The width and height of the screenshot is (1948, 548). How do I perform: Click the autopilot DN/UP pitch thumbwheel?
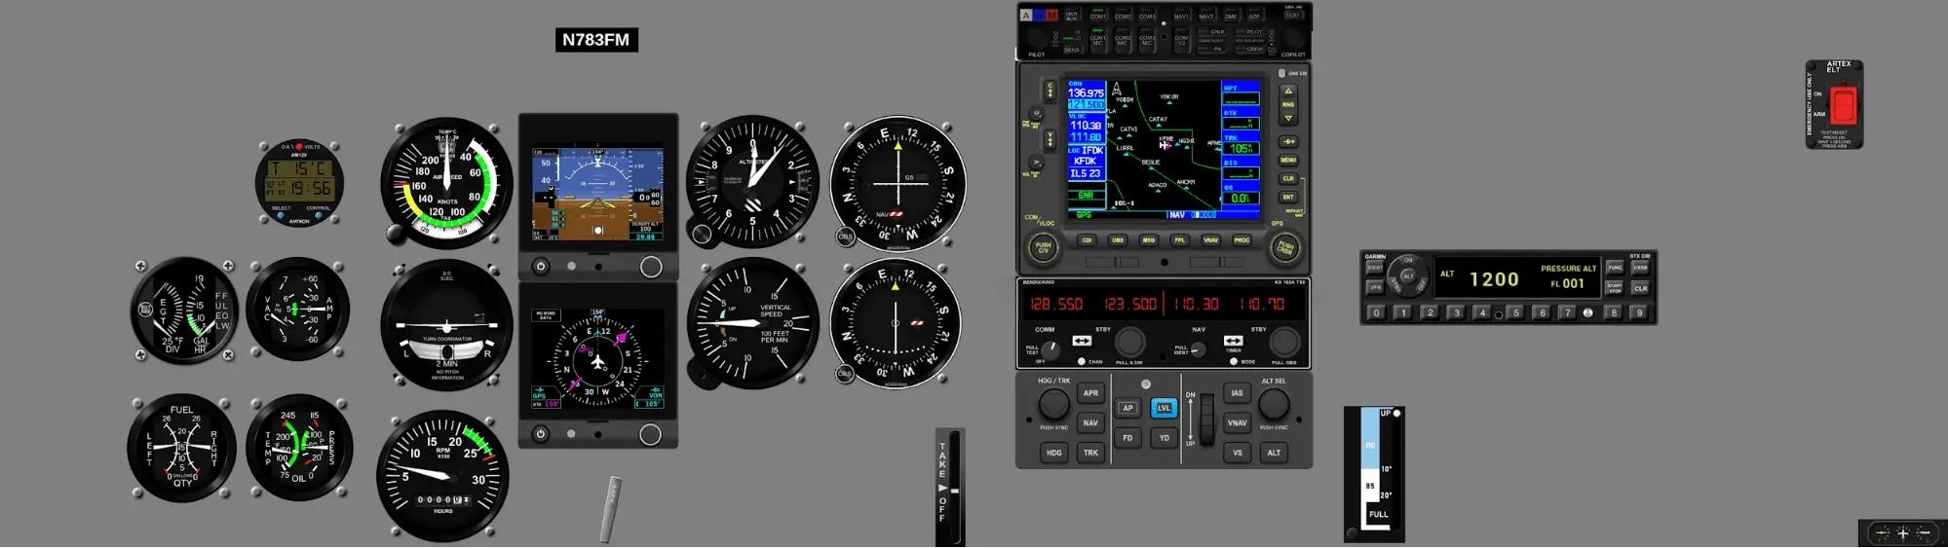point(1206,418)
